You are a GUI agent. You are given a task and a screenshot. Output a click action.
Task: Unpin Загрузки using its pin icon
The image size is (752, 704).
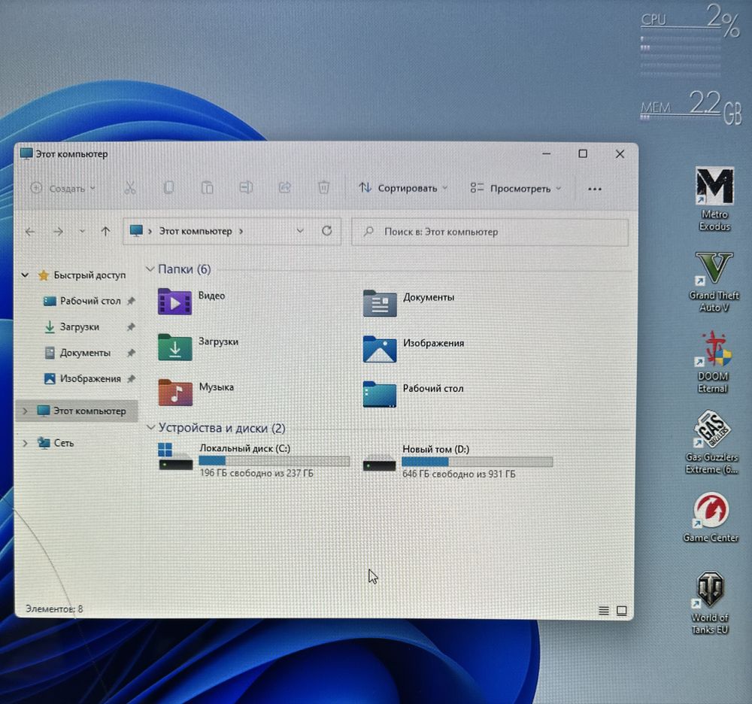pyautogui.click(x=131, y=327)
